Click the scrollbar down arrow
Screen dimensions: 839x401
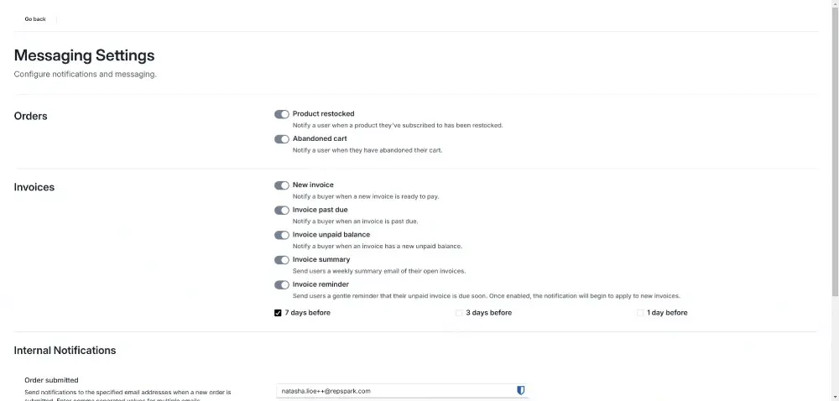point(836,398)
